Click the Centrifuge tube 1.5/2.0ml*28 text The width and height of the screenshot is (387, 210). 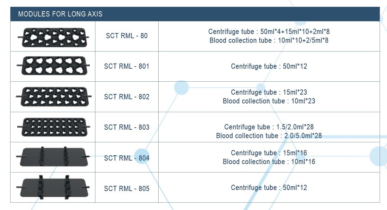(269, 127)
